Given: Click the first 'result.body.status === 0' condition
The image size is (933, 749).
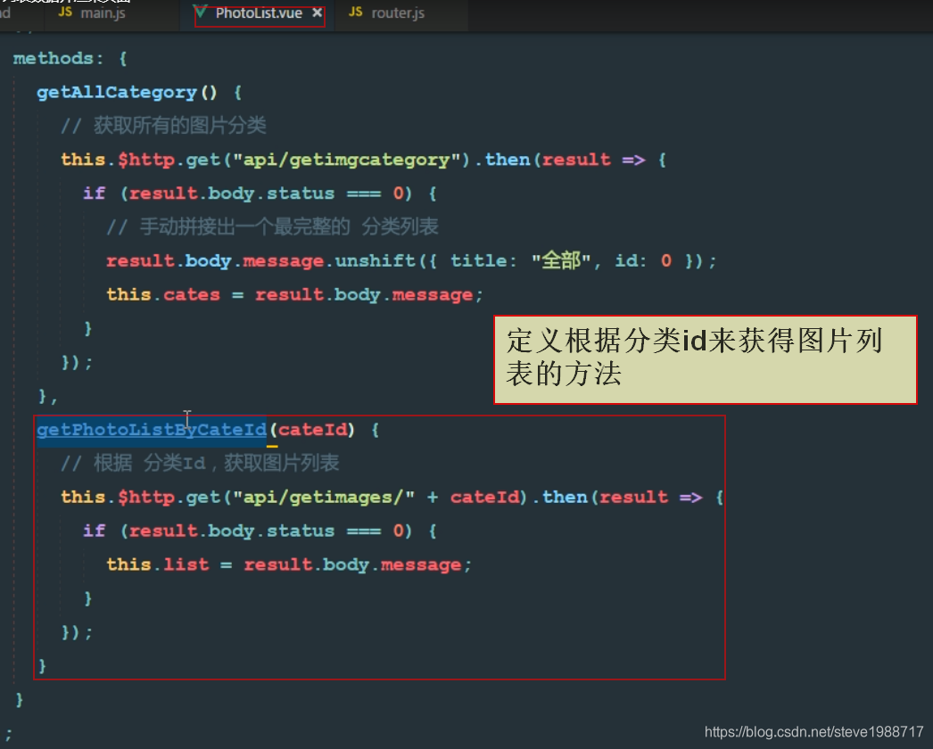Looking at the screenshot, I should (x=266, y=193).
